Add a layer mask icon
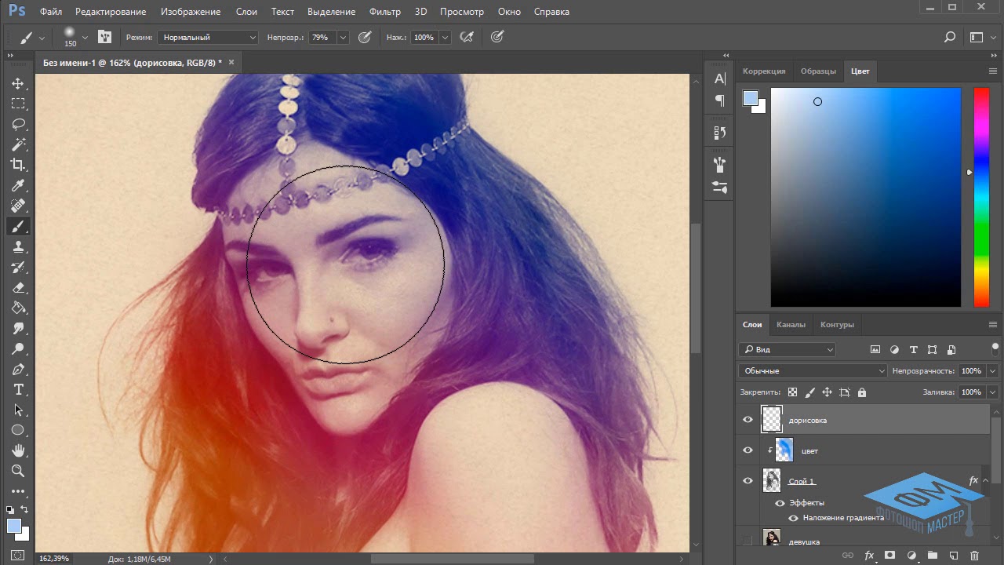1004x565 pixels. tap(889, 556)
